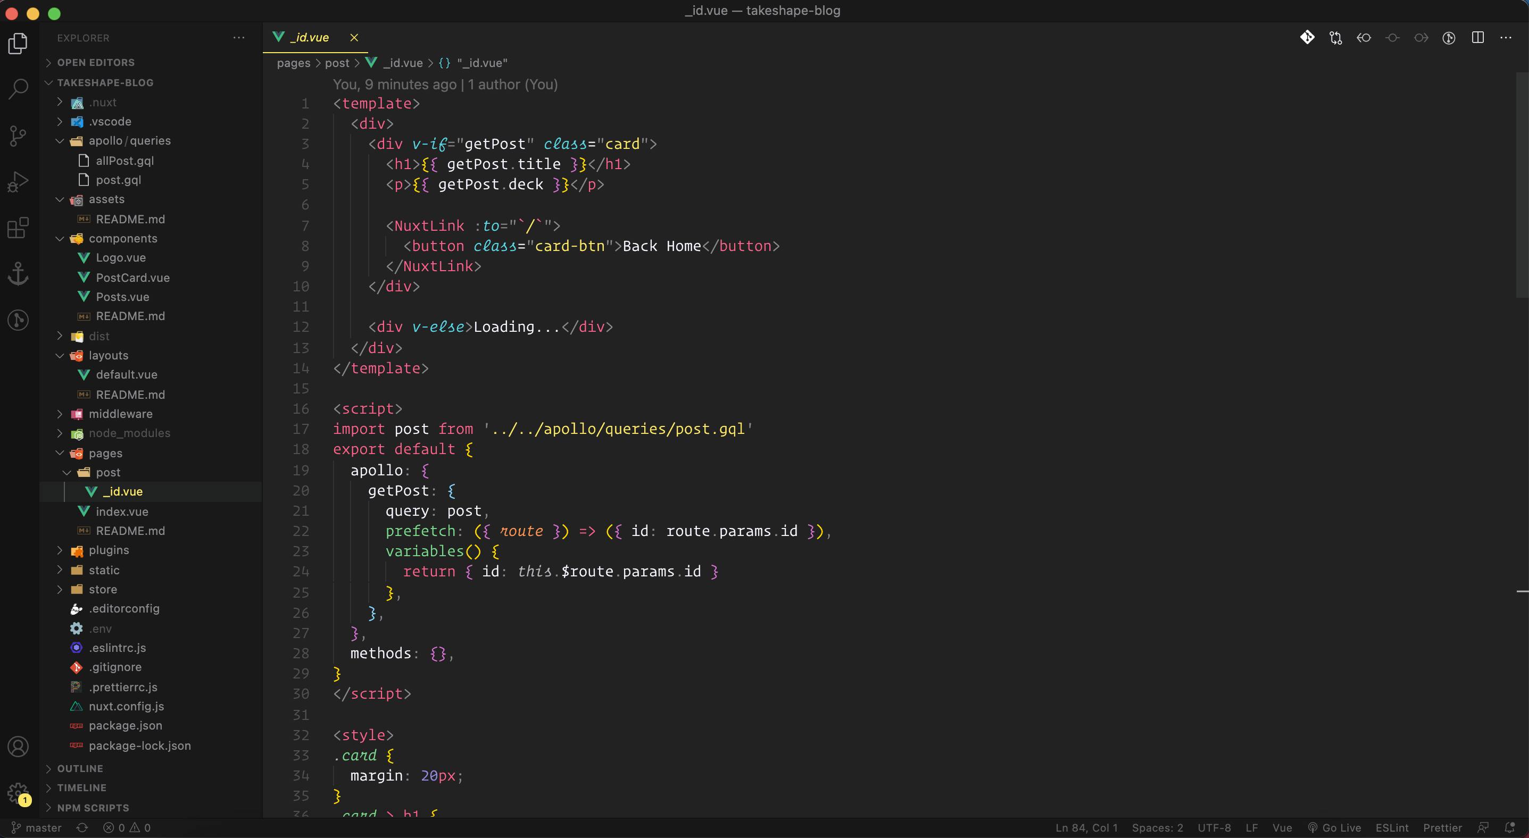Click Ln 84, Col 1 status item
Image resolution: width=1529 pixels, height=838 pixels.
point(1086,828)
